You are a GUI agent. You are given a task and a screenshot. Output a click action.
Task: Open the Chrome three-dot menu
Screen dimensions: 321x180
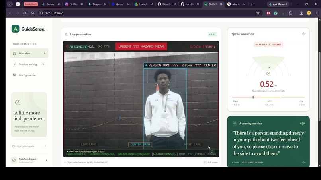(316, 13)
